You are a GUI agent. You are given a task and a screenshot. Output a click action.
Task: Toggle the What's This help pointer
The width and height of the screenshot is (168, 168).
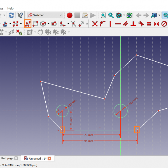[20, 15]
